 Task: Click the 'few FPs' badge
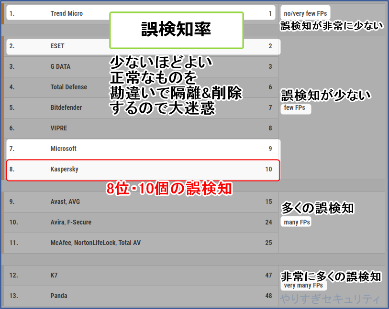296,108
